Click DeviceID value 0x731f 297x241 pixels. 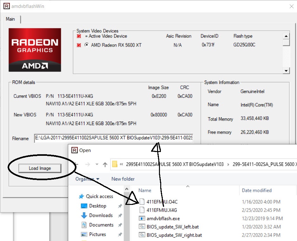[x=208, y=45]
